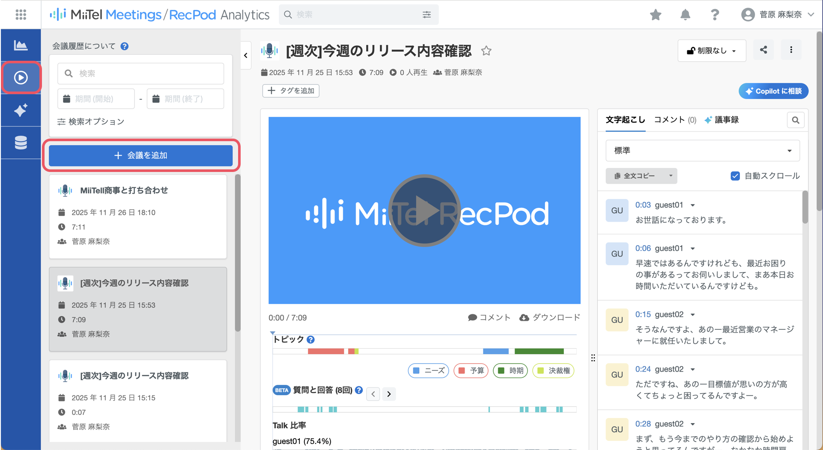Switch to the 文字起こし tab
The image size is (823, 450).
pos(625,120)
